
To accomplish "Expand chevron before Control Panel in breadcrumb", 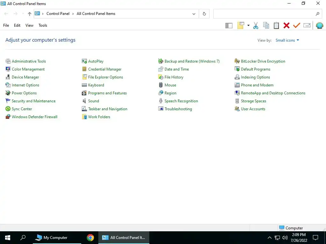I will point(43,14).
